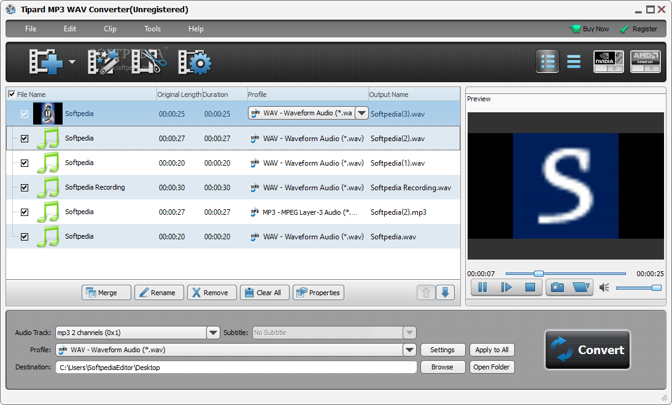Click music note icon of Softpedia(2).wav row
672x405 pixels.
pyautogui.click(x=48, y=138)
